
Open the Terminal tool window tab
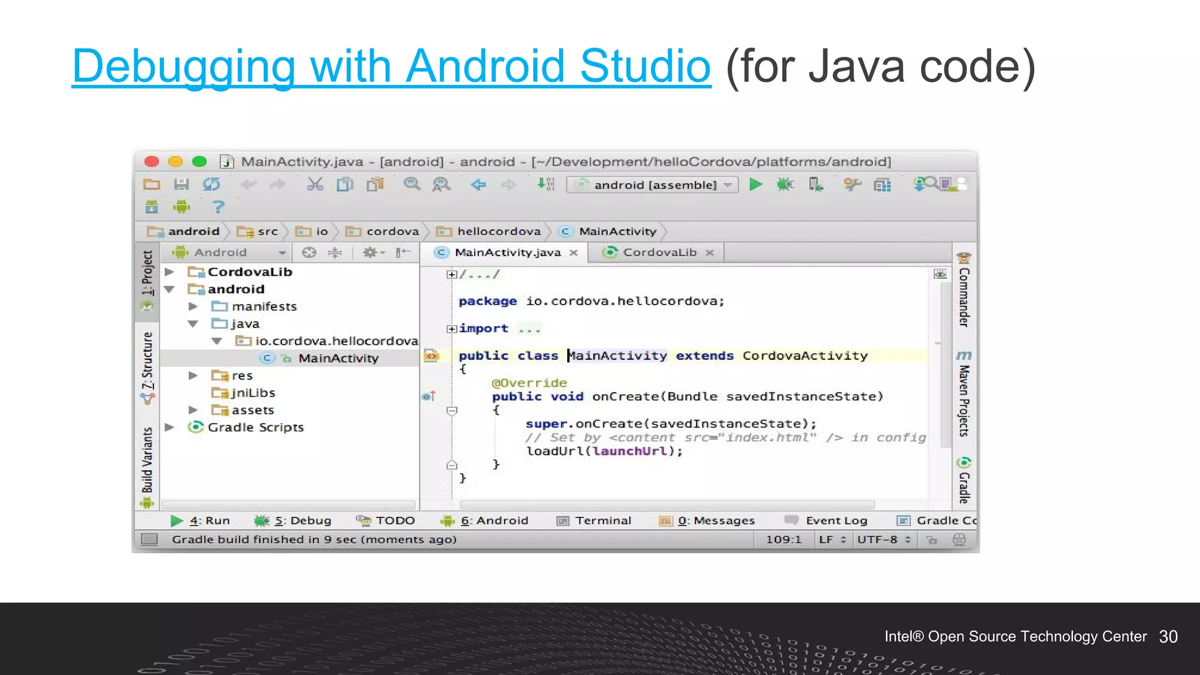point(594,520)
